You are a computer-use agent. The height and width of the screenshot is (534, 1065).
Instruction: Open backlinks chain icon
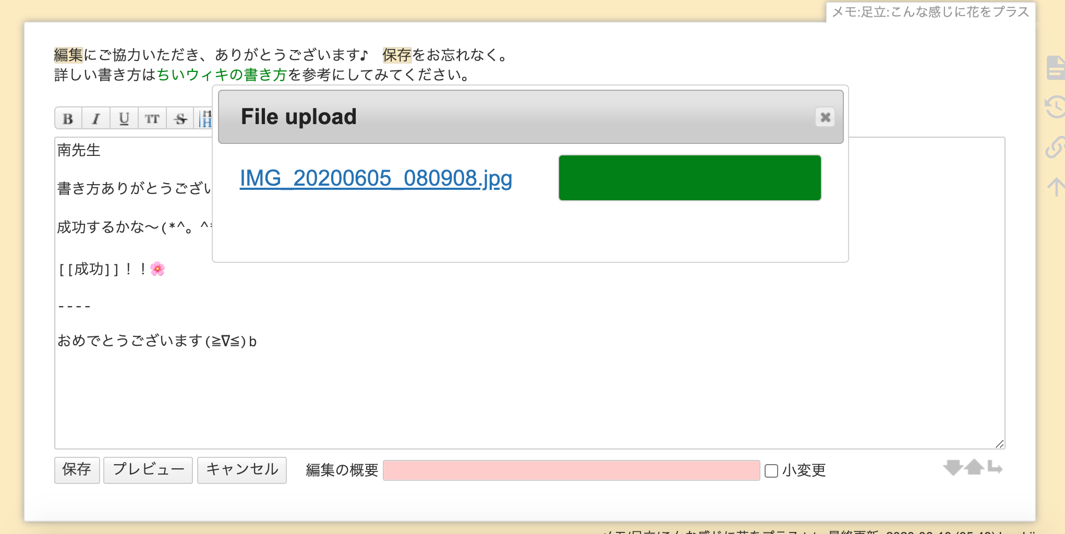point(1056,147)
